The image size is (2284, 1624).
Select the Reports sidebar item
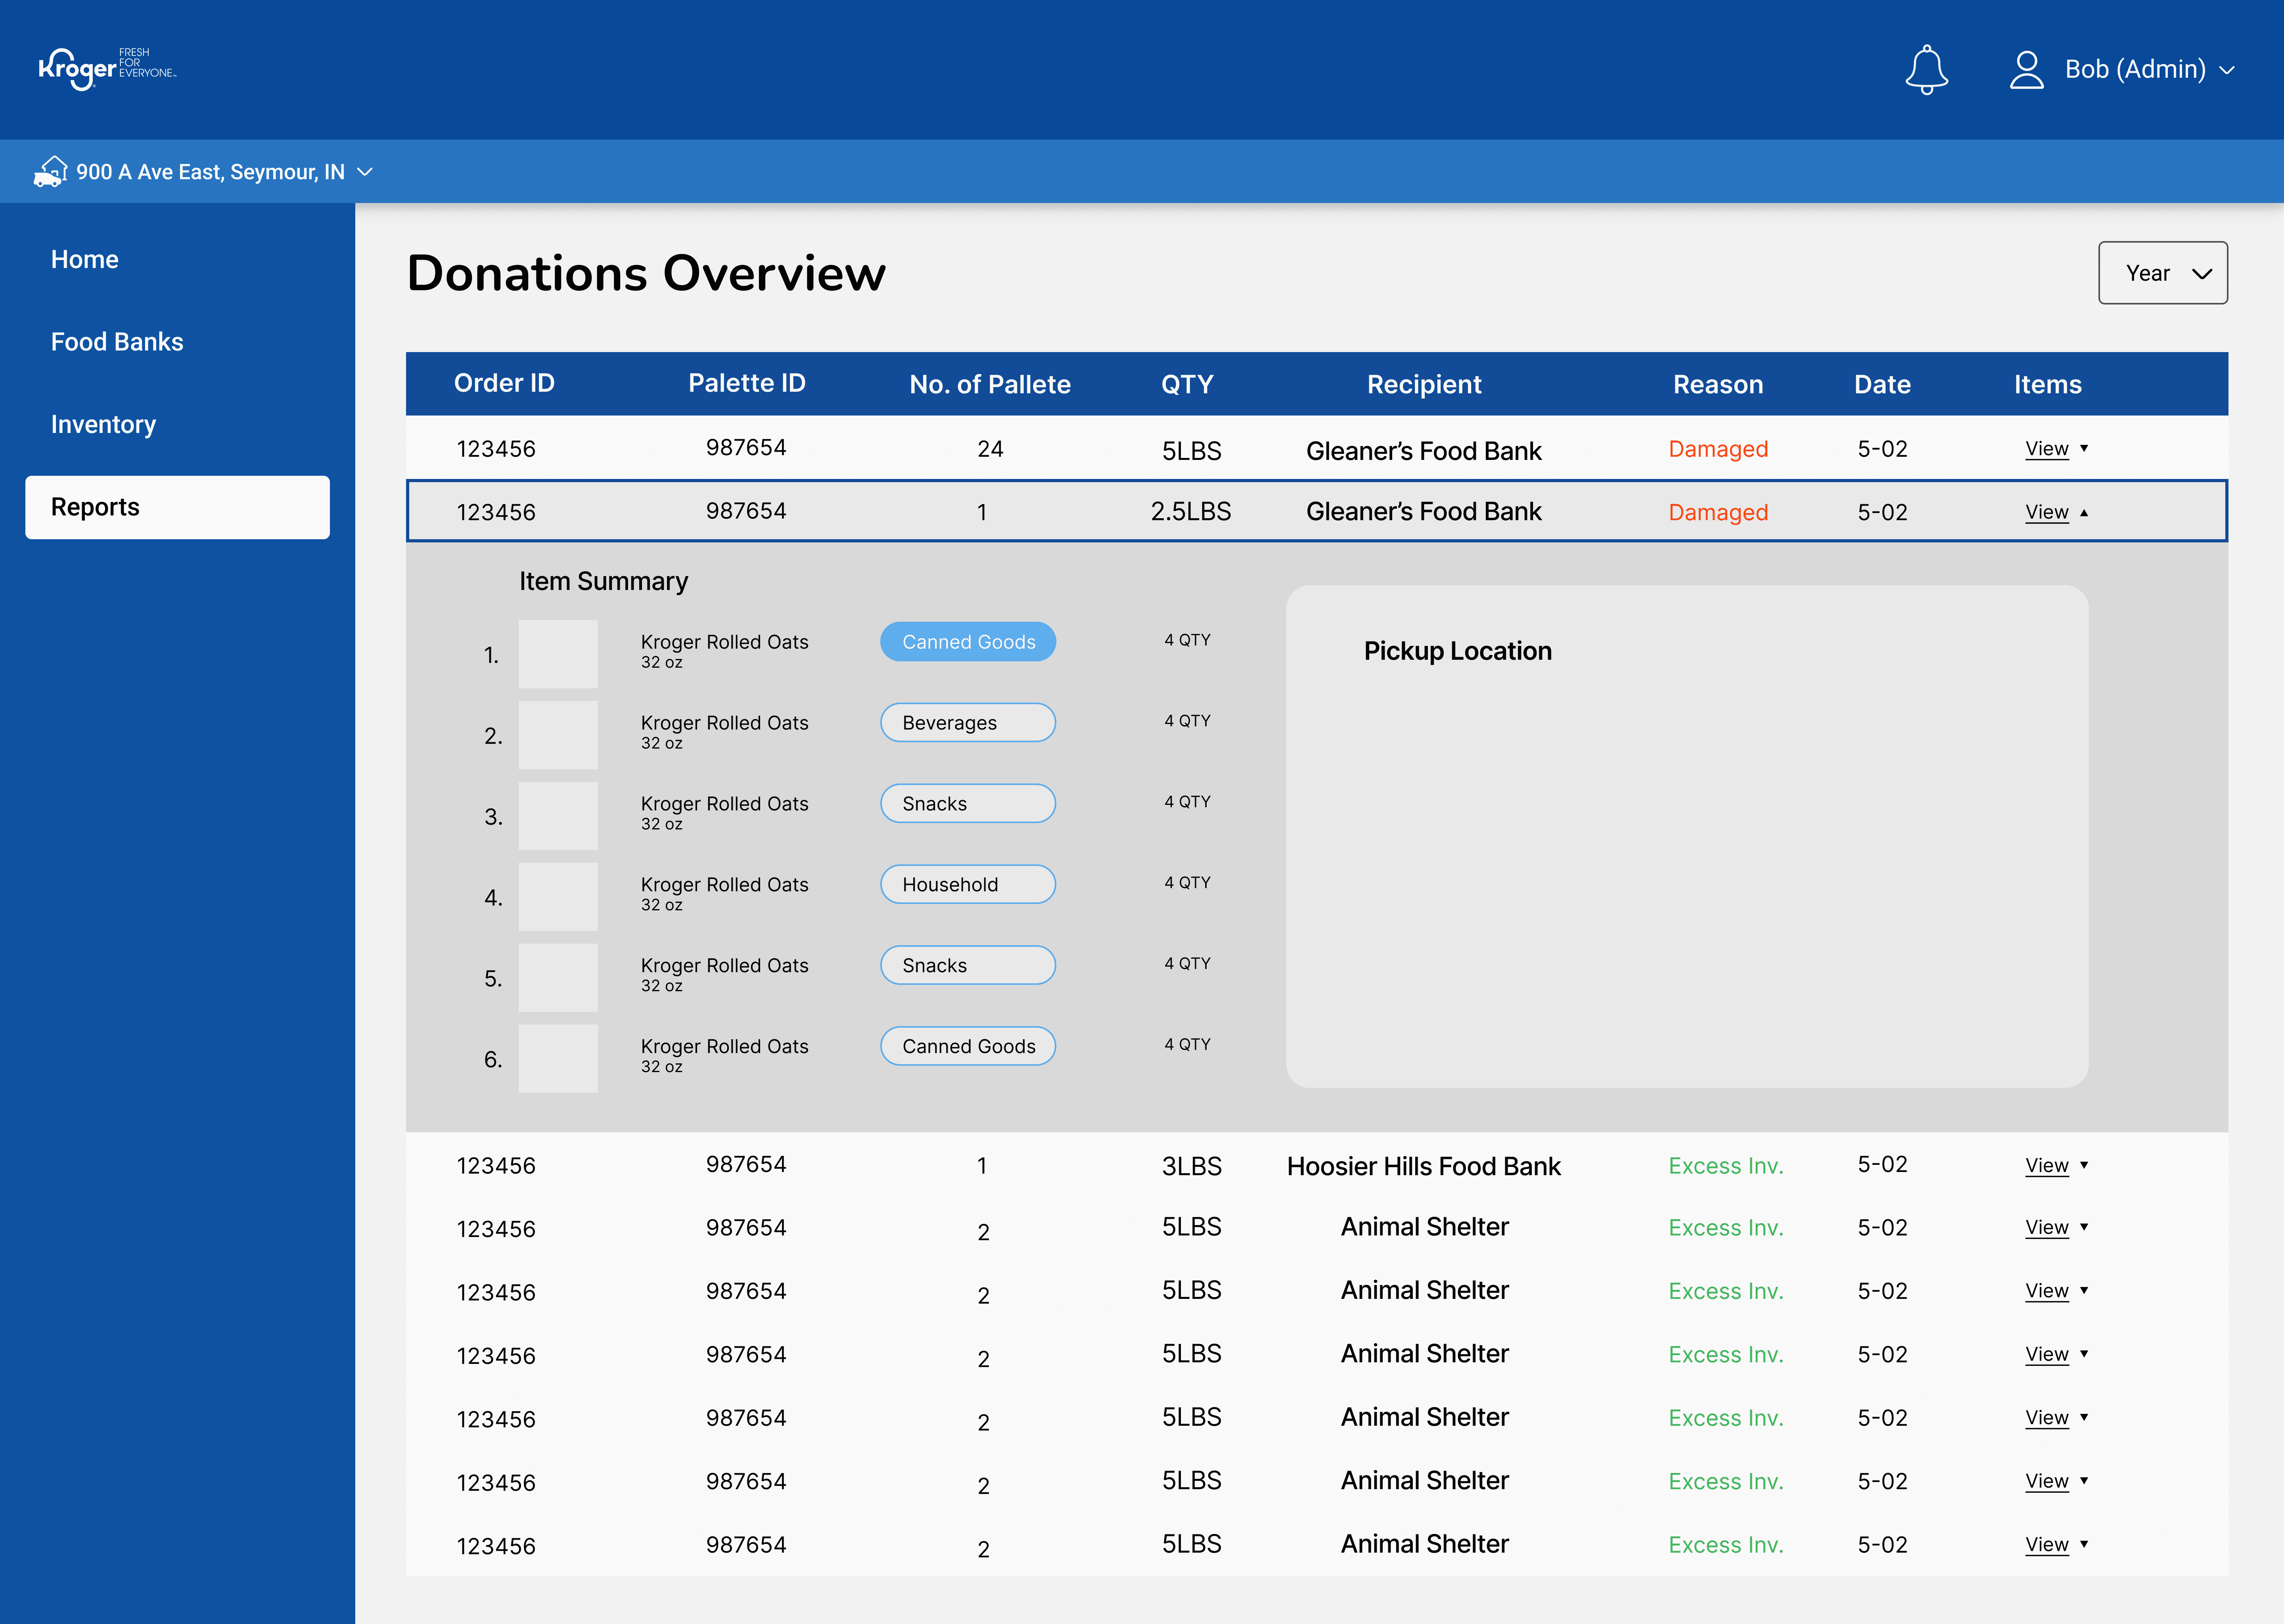pos(177,507)
